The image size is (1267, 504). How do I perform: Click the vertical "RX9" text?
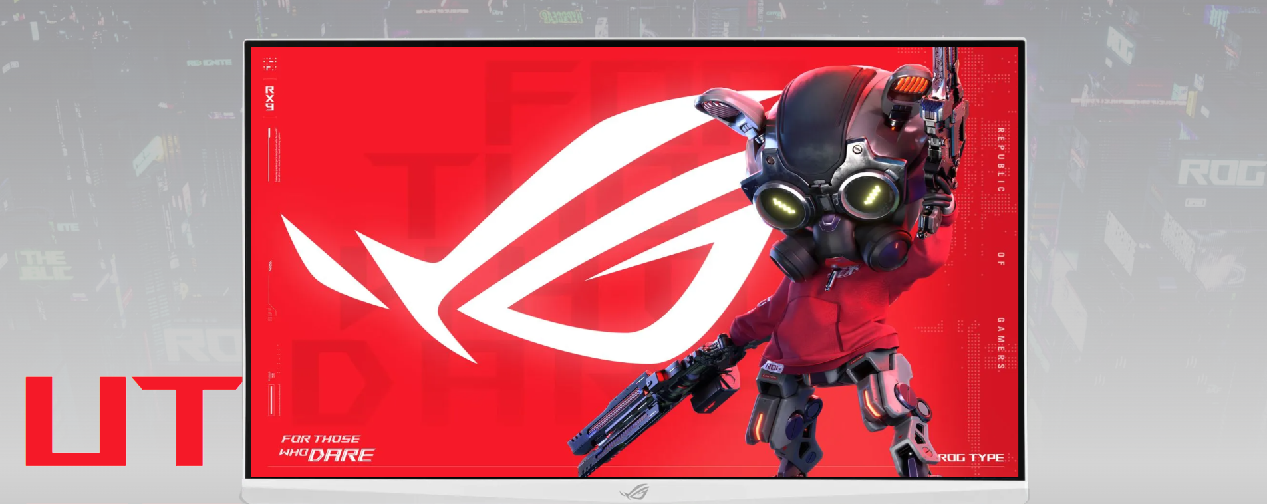(x=269, y=98)
